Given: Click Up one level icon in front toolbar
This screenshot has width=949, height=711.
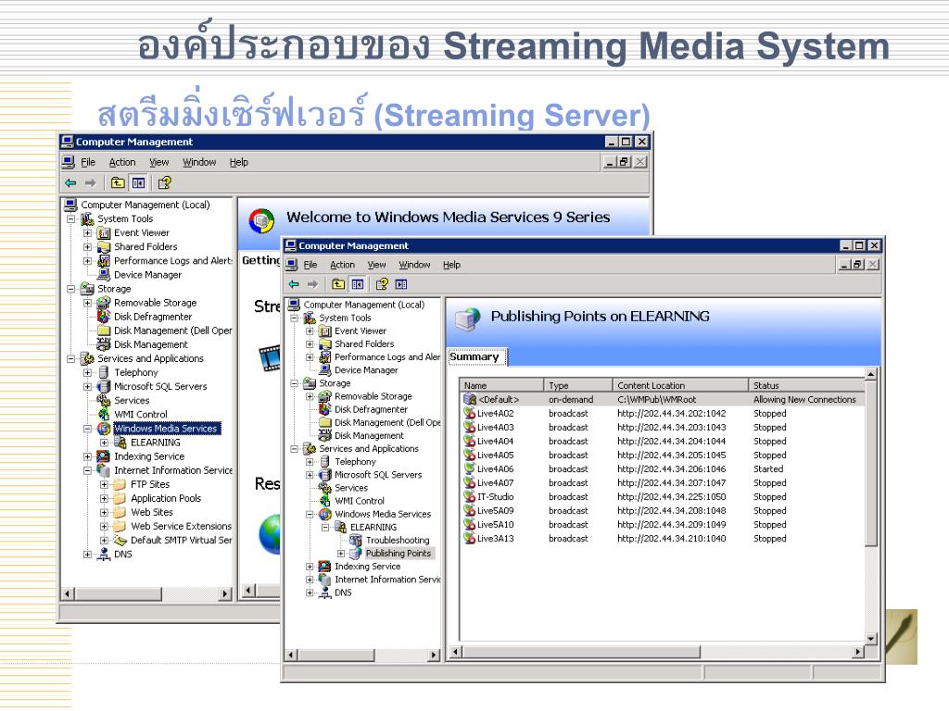Looking at the screenshot, I should (x=337, y=284).
